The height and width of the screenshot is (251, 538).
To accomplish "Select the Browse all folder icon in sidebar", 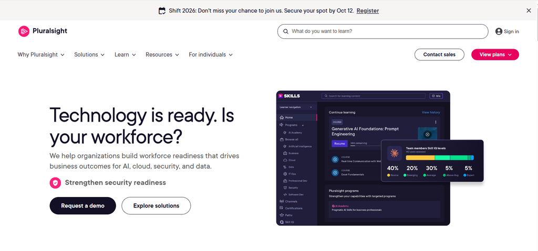I will coord(282,140).
